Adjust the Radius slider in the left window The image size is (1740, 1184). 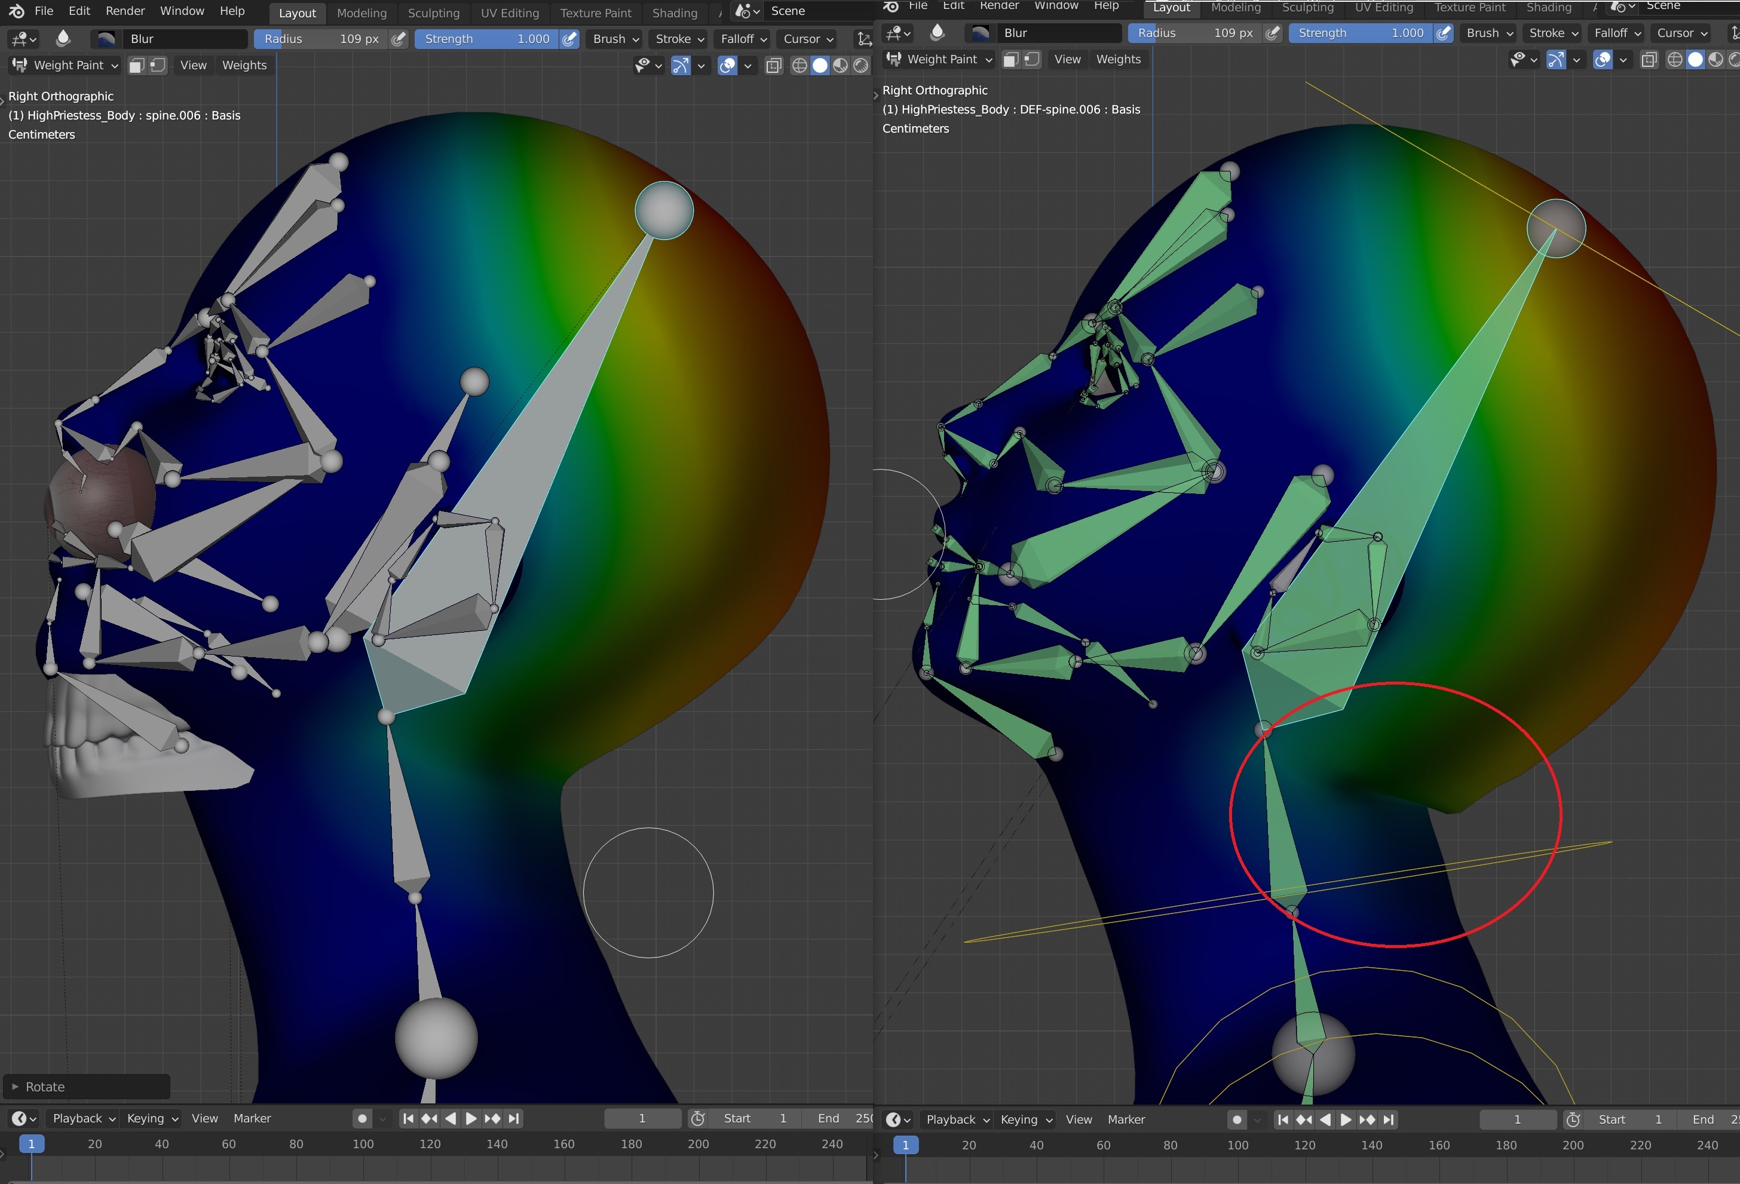click(x=321, y=39)
